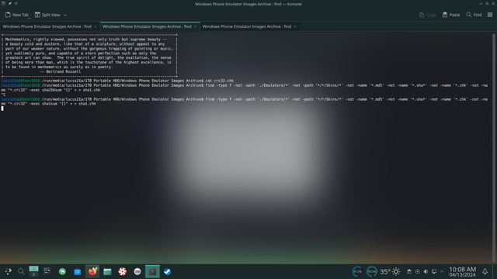Click the Copy toolbar button
The width and height of the screenshot is (497, 279).
[x=428, y=15]
